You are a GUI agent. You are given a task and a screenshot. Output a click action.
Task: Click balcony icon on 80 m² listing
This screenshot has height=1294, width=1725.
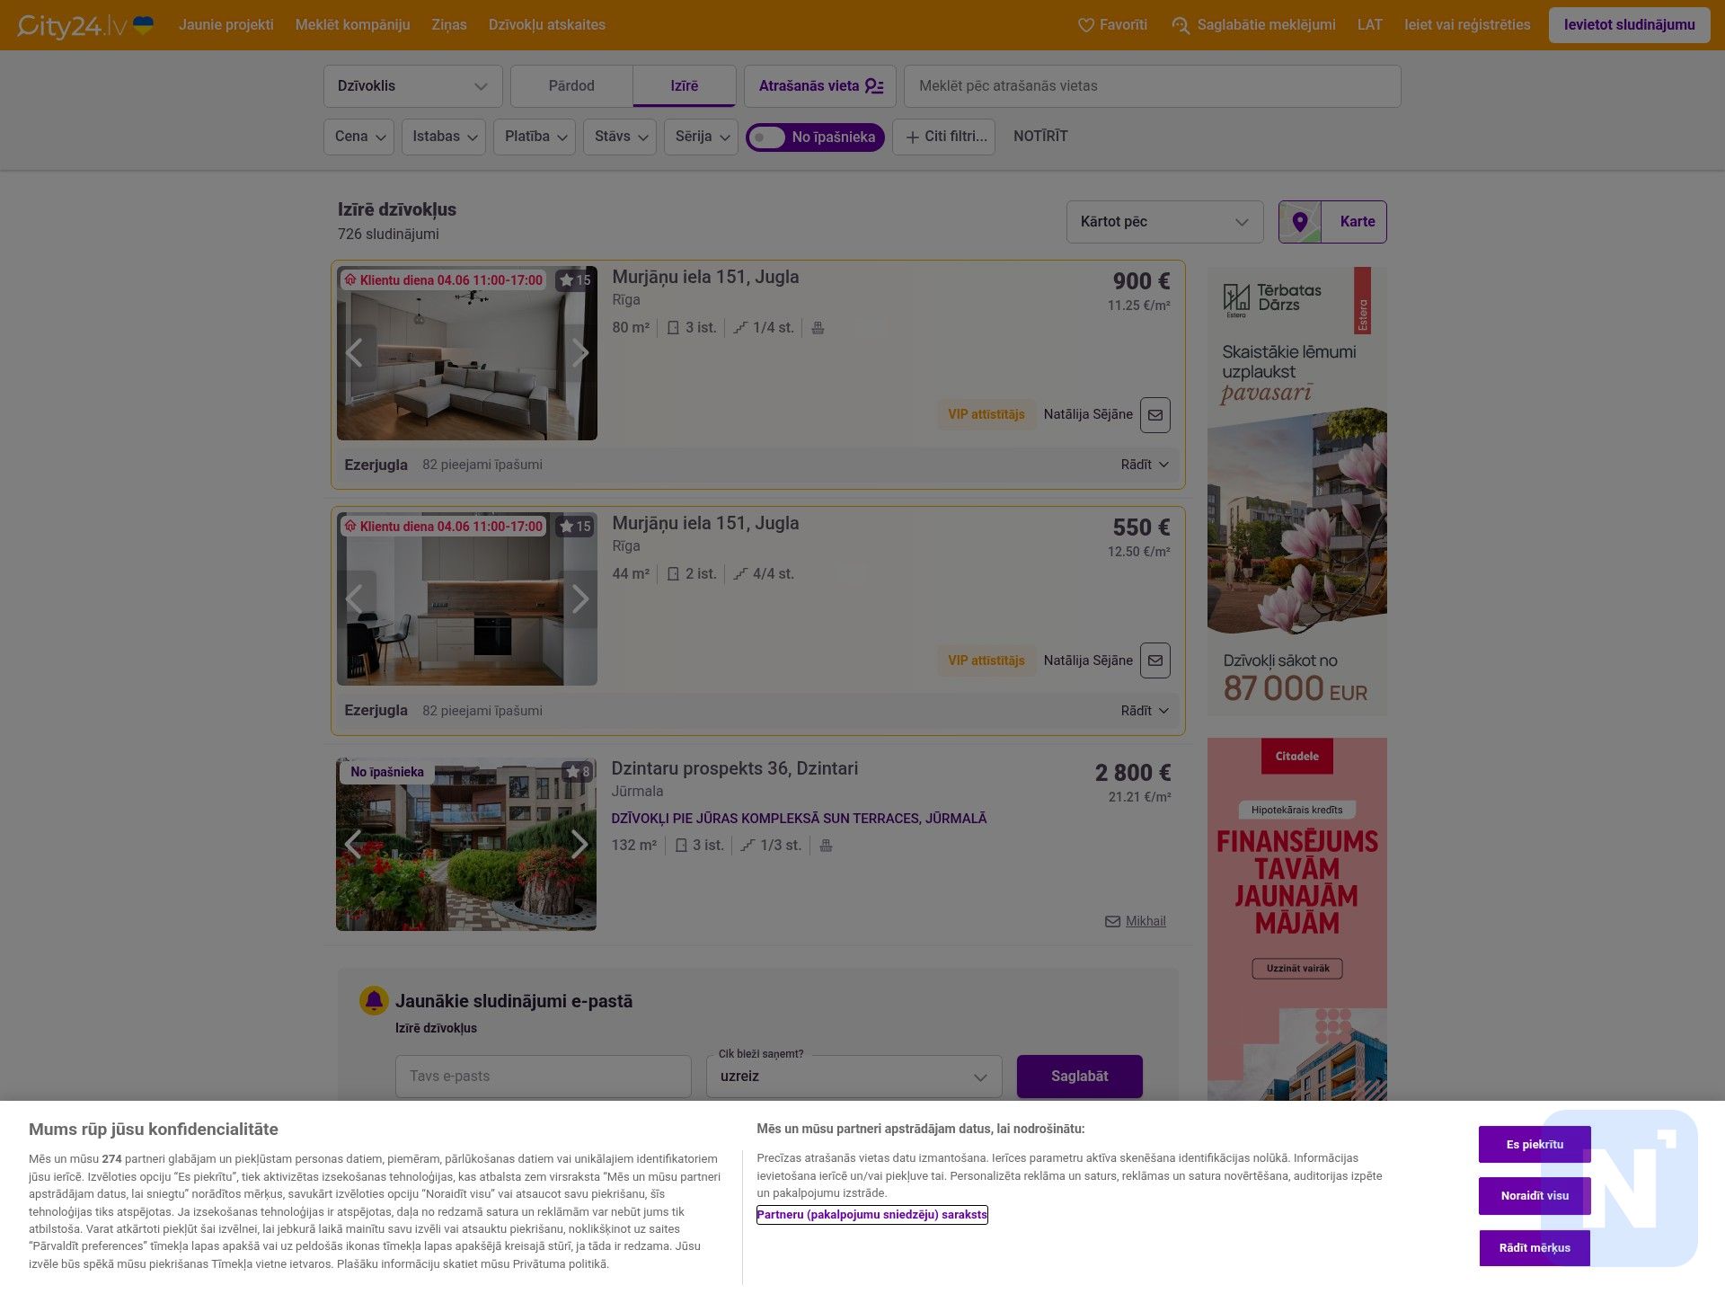818,328
